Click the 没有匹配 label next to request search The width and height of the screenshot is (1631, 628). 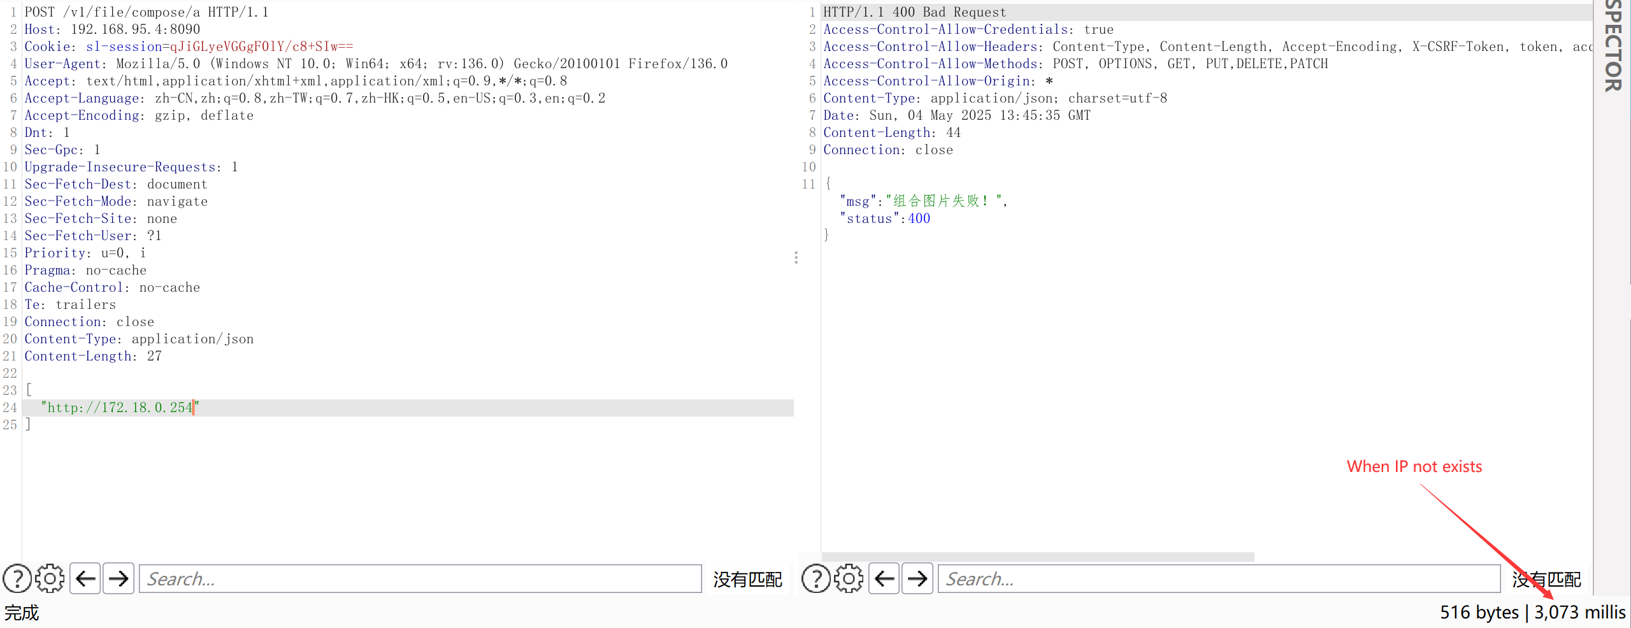(x=749, y=578)
